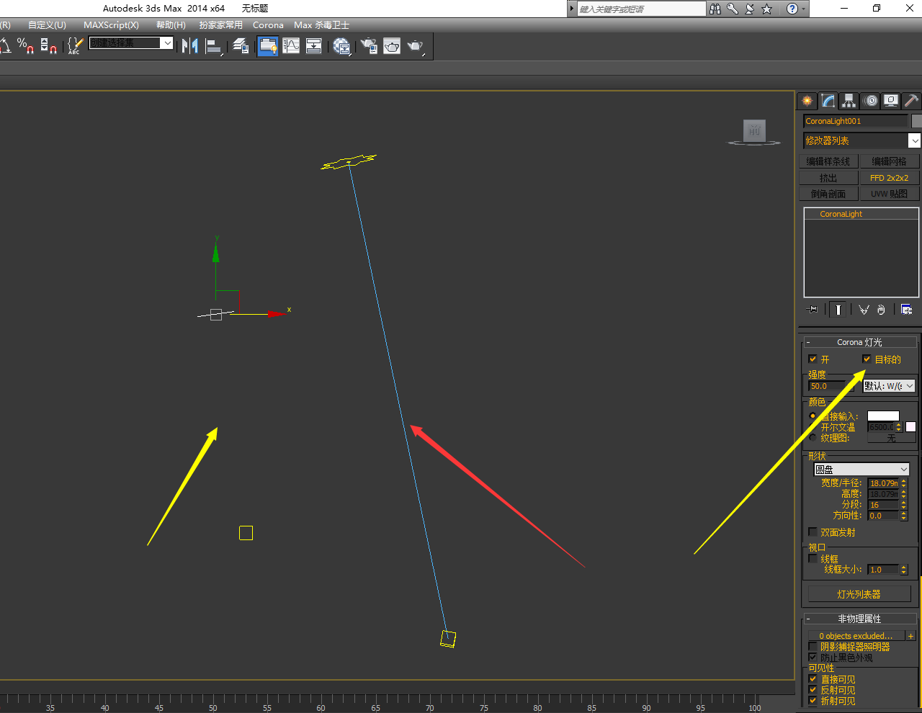
Task: Switch to the Create panel tab
Action: pos(807,101)
